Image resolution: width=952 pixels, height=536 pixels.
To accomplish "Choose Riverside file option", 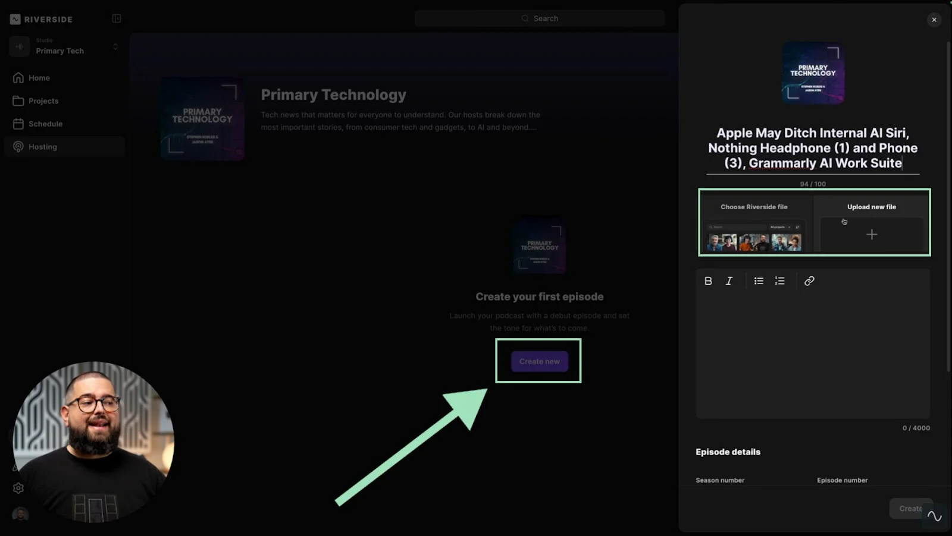I will pyautogui.click(x=754, y=223).
